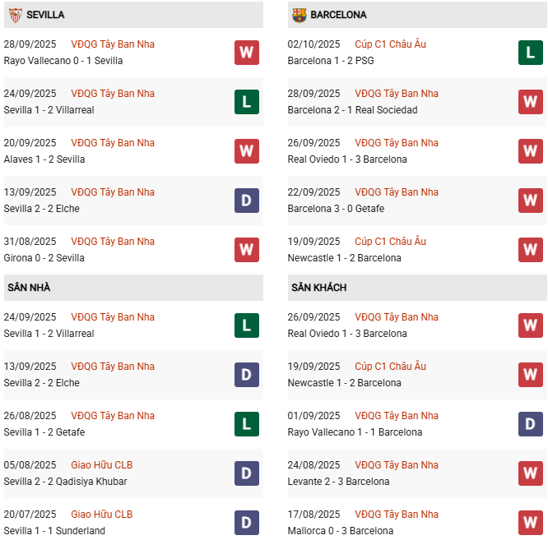Open the Alaves 1 - 2 Sevilla match
Image resolution: width=548 pixels, height=540 pixels.
click(44, 159)
